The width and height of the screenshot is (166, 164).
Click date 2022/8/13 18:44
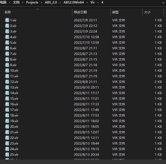86,143
